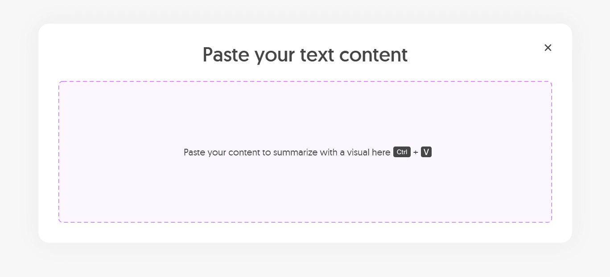Viewport: 610px width, 277px height.
Task: Click the word "with" in the hint
Action: click(x=329, y=152)
